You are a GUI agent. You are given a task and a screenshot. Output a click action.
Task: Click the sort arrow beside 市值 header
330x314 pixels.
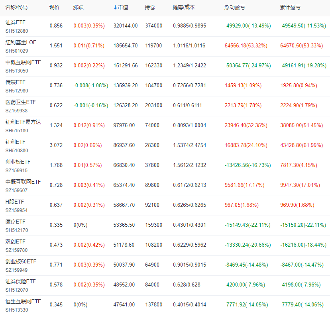(x=115, y=8)
